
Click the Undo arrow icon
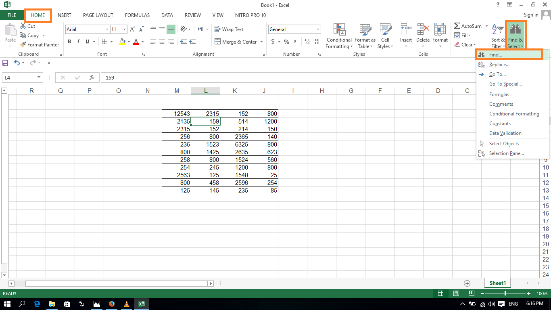(x=17, y=63)
